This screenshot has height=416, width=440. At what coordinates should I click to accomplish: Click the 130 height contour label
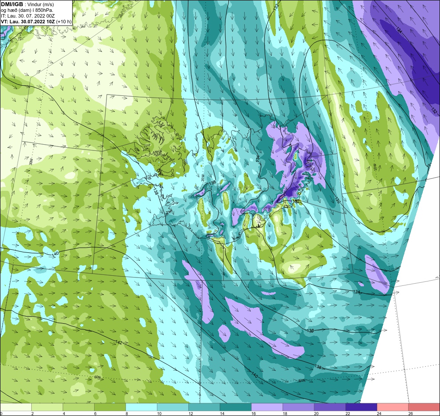click(x=337, y=200)
